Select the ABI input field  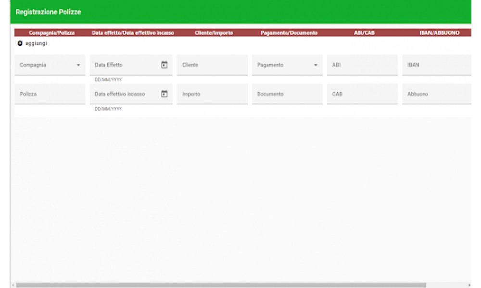coord(363,65)
